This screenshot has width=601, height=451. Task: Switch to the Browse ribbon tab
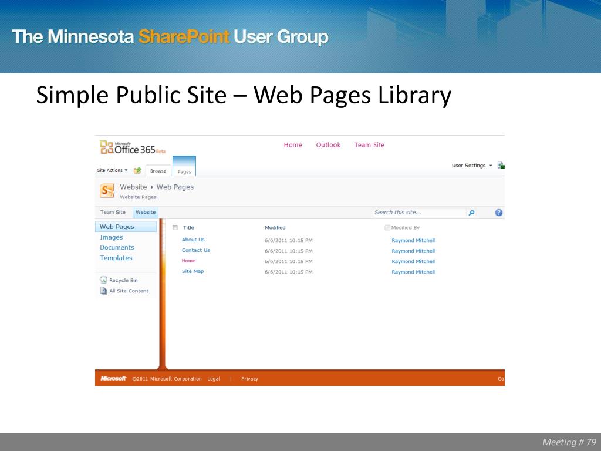(158, 171)
